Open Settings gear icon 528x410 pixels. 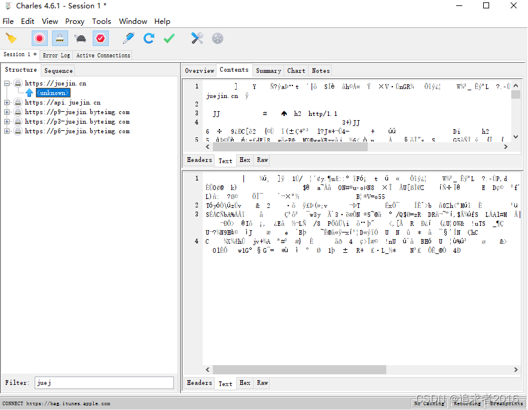tap(218, 38)
